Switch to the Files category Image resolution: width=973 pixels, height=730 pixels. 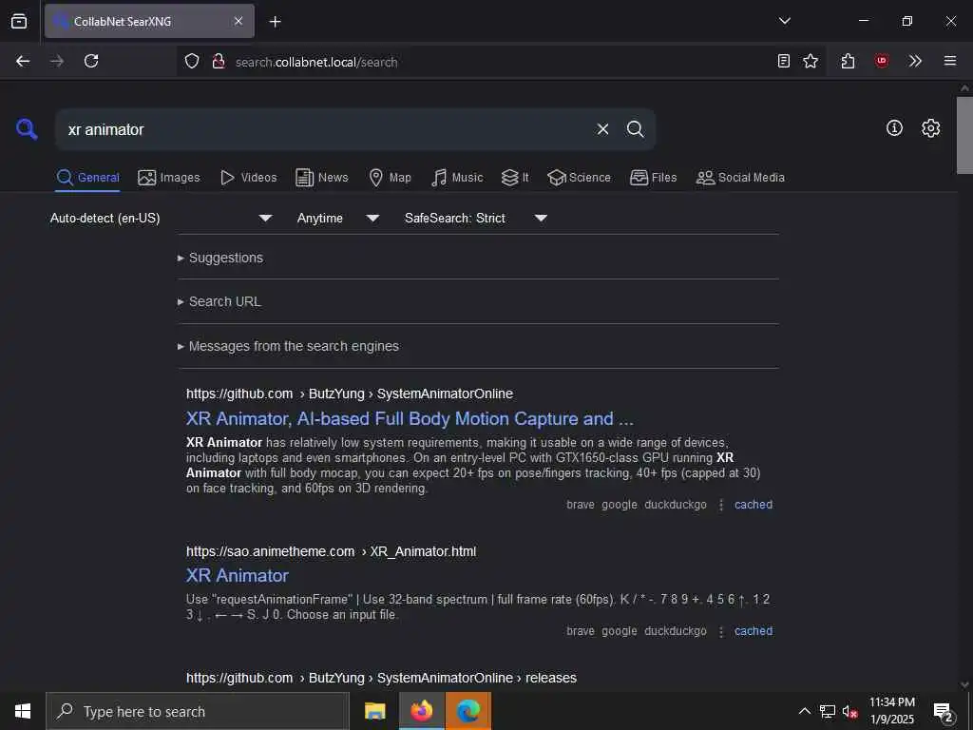[654, 178]
